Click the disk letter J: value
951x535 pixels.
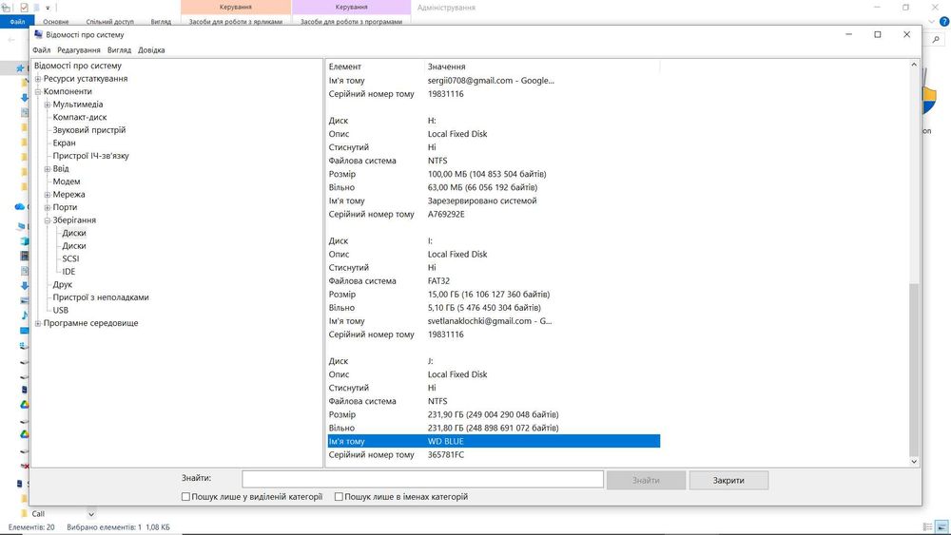431,362
